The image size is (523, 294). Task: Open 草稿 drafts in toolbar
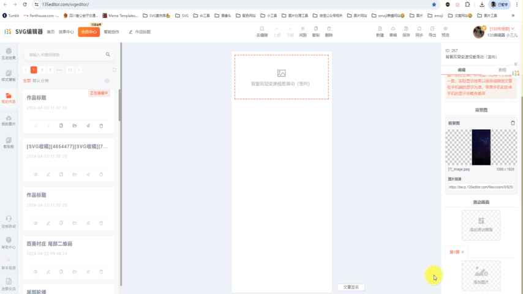(393, 32)
